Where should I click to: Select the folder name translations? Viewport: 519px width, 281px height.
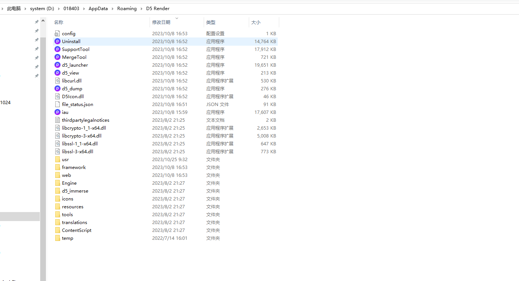74,223
